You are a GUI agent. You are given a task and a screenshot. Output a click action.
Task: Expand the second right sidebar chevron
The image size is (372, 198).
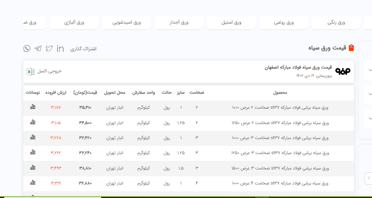[370, 94]
